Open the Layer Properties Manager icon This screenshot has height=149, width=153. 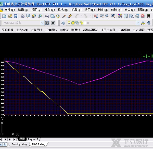63,23
